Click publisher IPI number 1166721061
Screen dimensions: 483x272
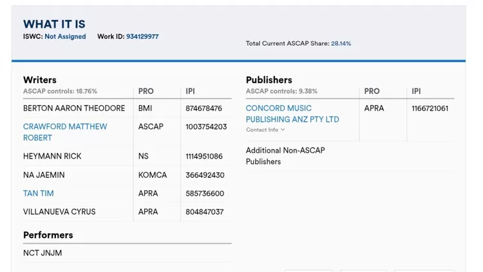click(430, 108)
